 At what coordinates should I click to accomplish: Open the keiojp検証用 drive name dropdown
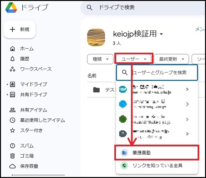(161, 34)
